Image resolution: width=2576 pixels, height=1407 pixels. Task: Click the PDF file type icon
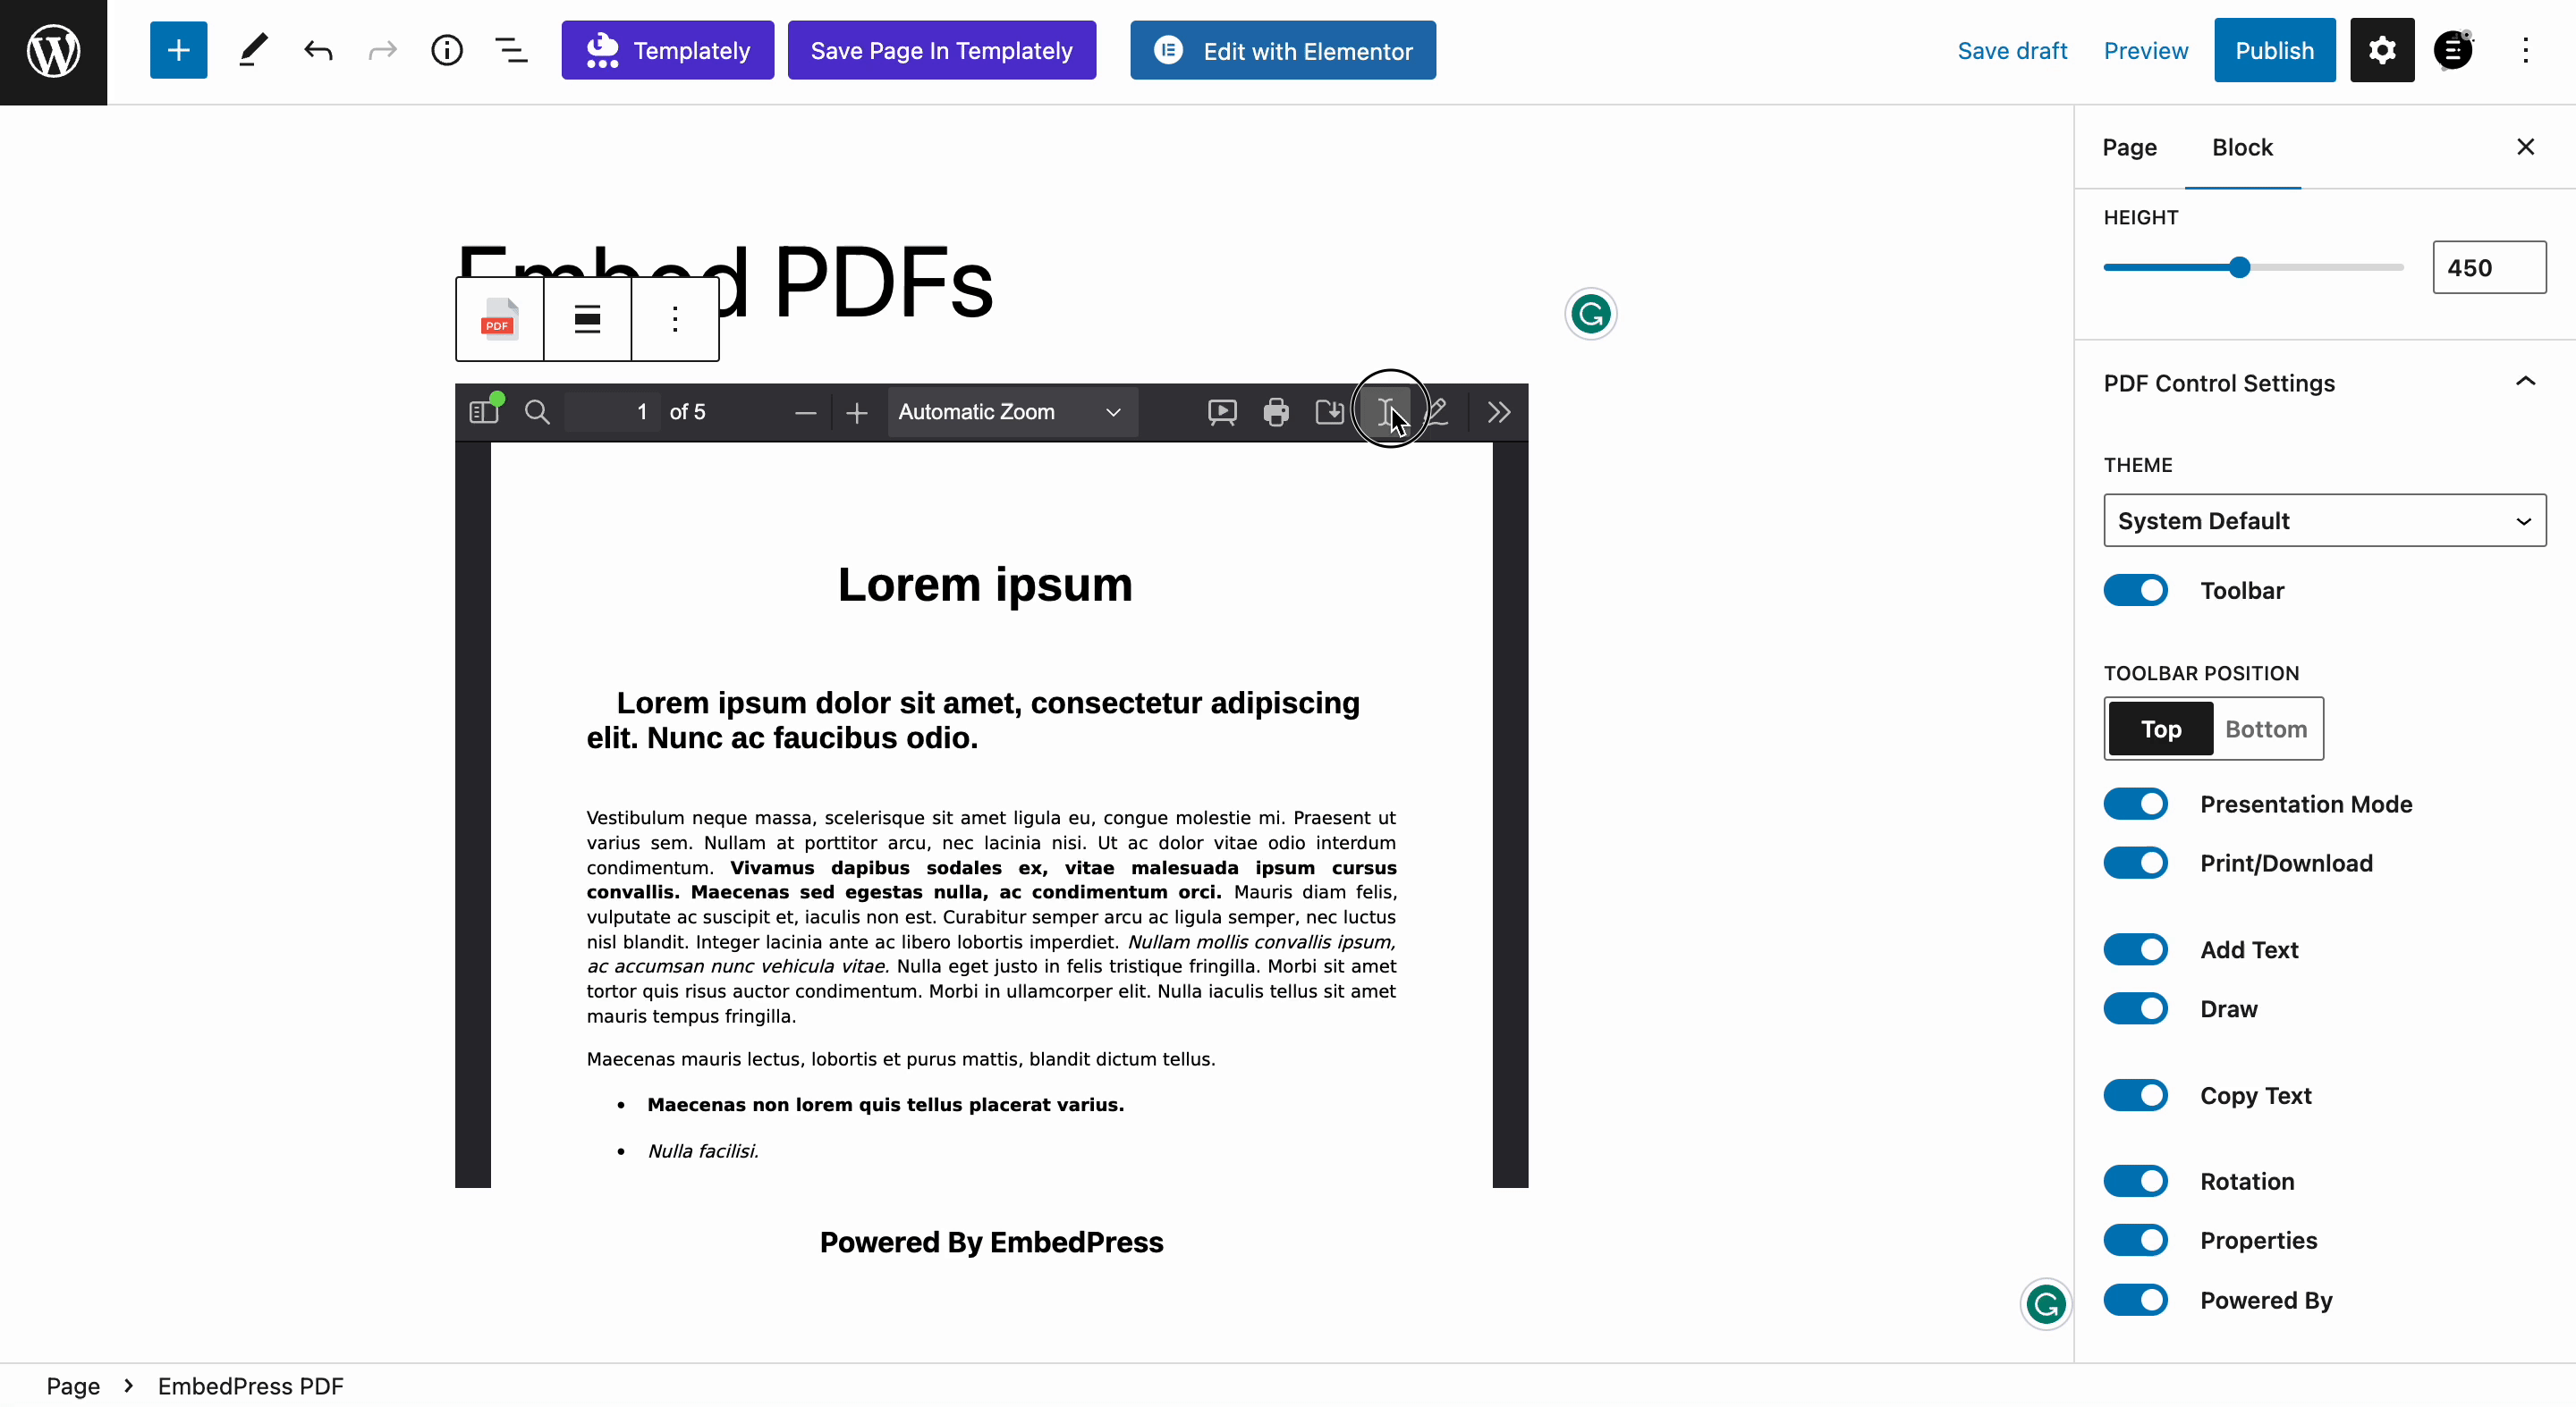[497, 319]
